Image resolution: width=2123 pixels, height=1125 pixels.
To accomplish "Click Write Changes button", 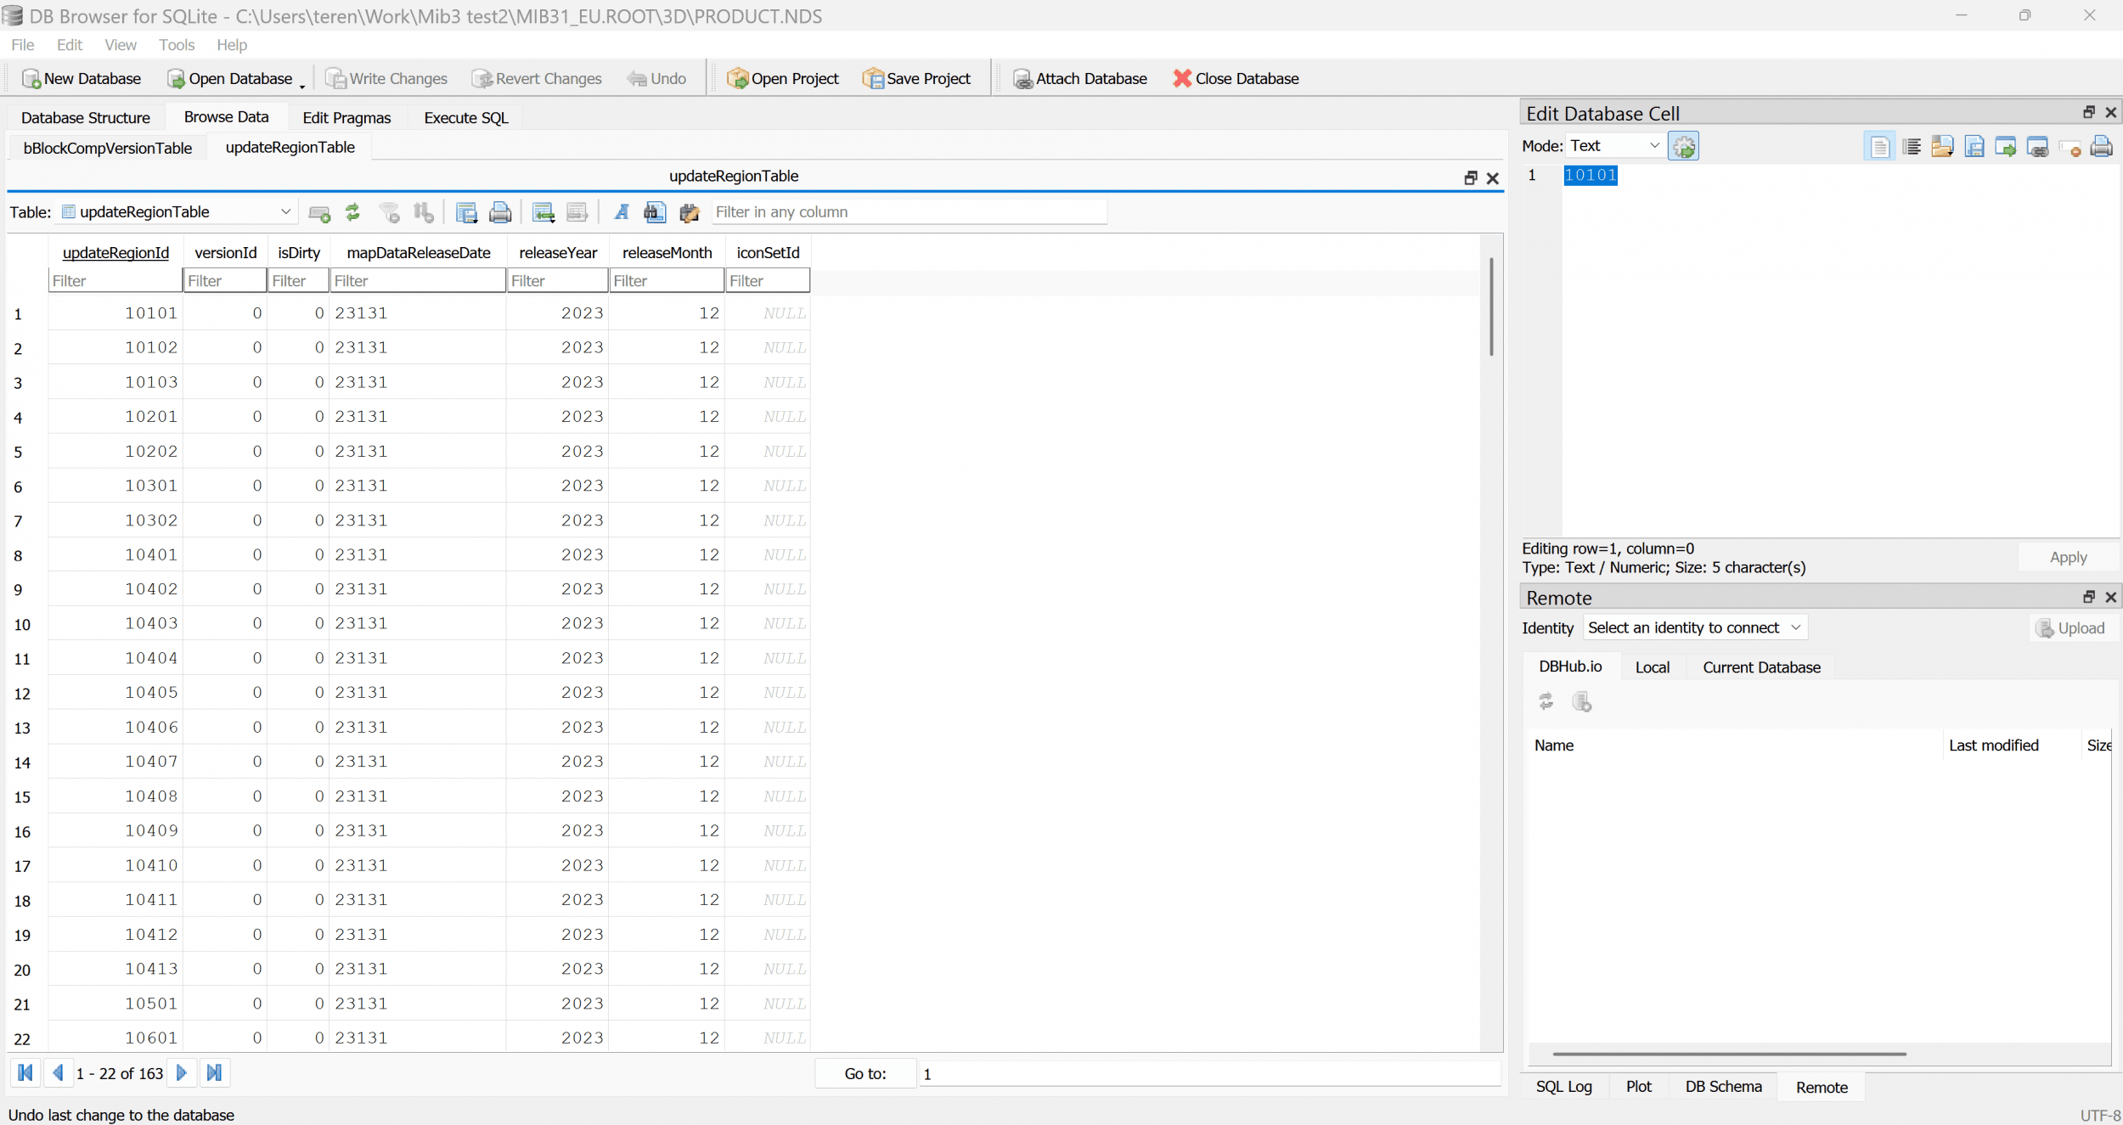I will tap(386, 79).
